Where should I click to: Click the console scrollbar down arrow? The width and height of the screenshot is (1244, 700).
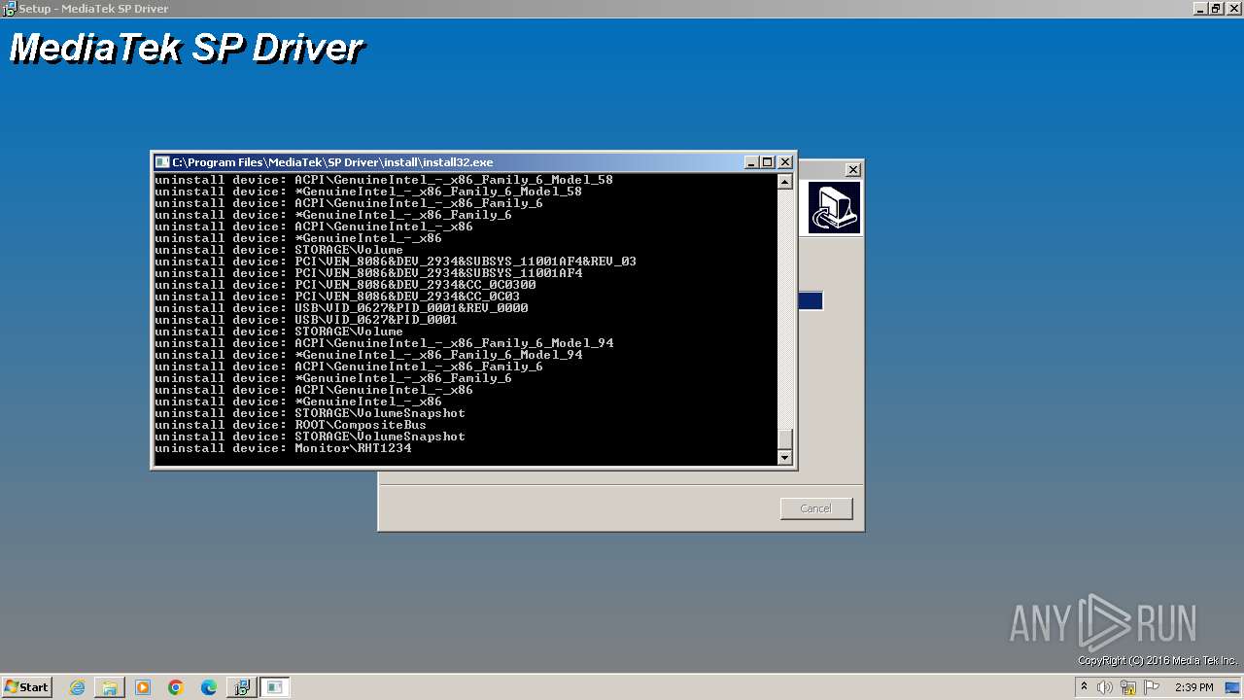tap(785, 457)
